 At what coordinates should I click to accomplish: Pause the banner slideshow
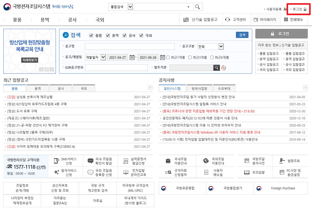click(x=46, y=69)
